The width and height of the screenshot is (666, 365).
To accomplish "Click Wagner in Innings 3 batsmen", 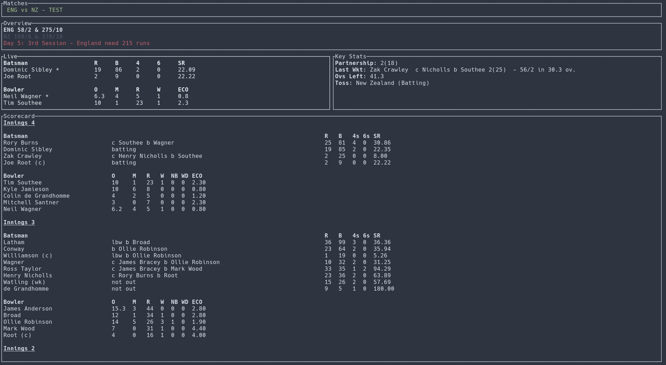I will point(14,262).
